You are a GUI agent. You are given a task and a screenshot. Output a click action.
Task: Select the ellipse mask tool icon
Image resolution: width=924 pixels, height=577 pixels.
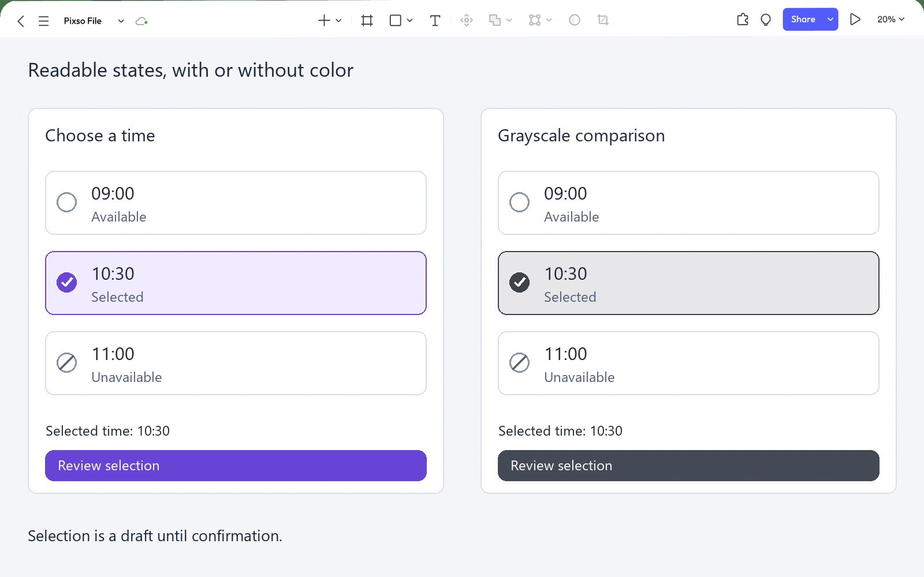tap(575, 20)
